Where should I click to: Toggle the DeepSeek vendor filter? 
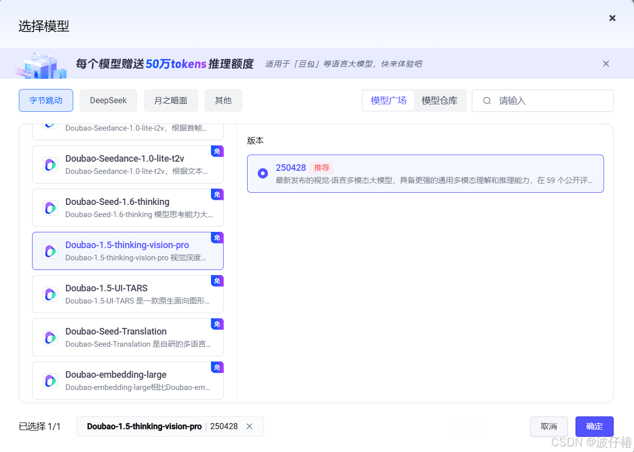pyautogui.click(x=108, y=100)
